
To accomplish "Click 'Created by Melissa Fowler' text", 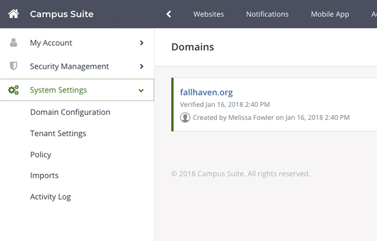I will (233, 117).
